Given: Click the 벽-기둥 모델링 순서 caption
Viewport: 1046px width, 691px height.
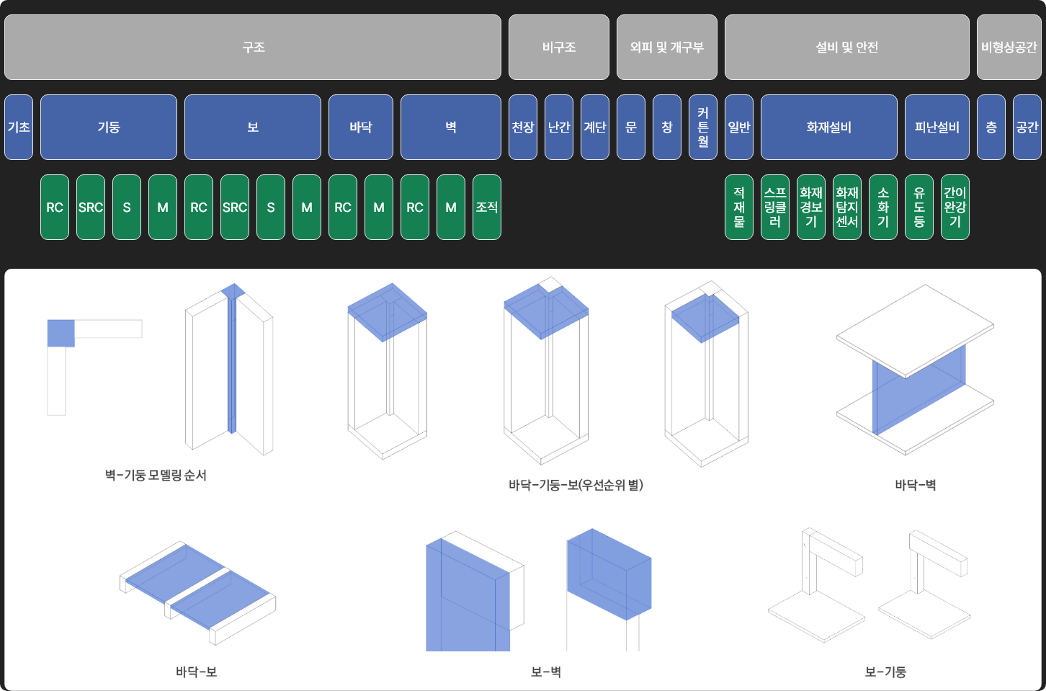Looking at the screenshot, I should point(156,476).
